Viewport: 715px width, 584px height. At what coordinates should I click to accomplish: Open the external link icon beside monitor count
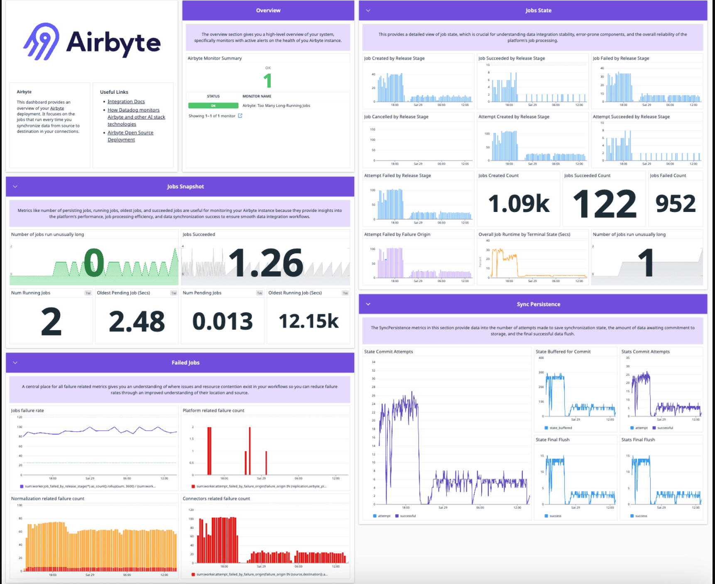[x=240, y=116]
